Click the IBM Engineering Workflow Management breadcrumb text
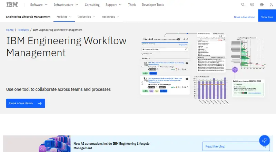 58,30
